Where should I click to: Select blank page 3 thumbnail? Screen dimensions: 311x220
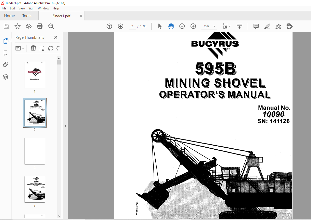(x=35, y=151)
